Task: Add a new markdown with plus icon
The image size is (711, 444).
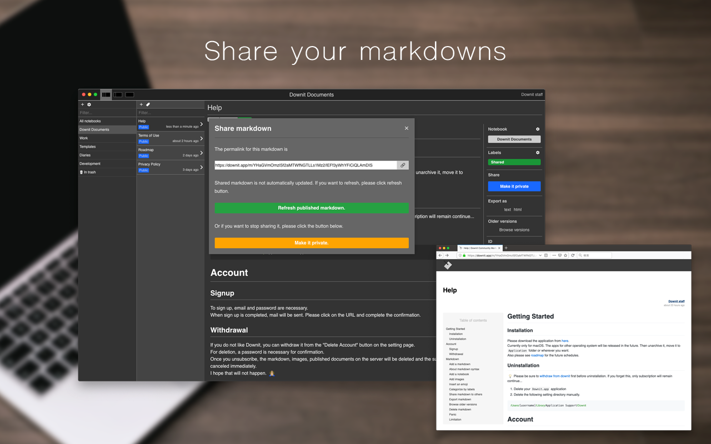Action: [x=141, y=104]
